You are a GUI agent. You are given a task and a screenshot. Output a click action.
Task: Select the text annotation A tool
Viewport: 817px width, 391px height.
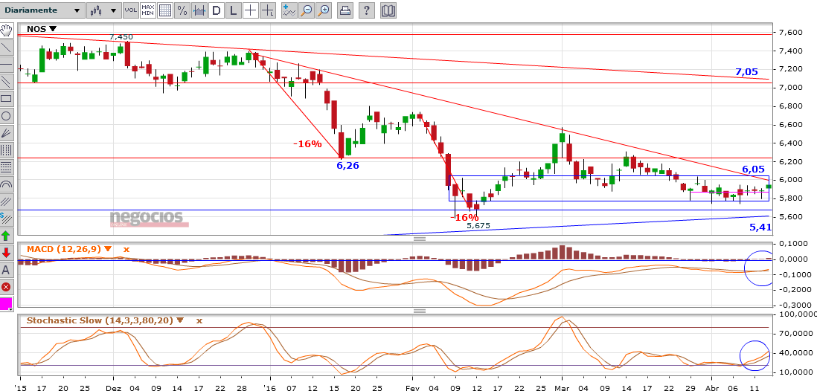tap(6, 270)
